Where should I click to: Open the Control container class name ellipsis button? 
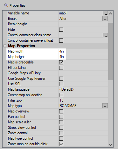point(105,35)
